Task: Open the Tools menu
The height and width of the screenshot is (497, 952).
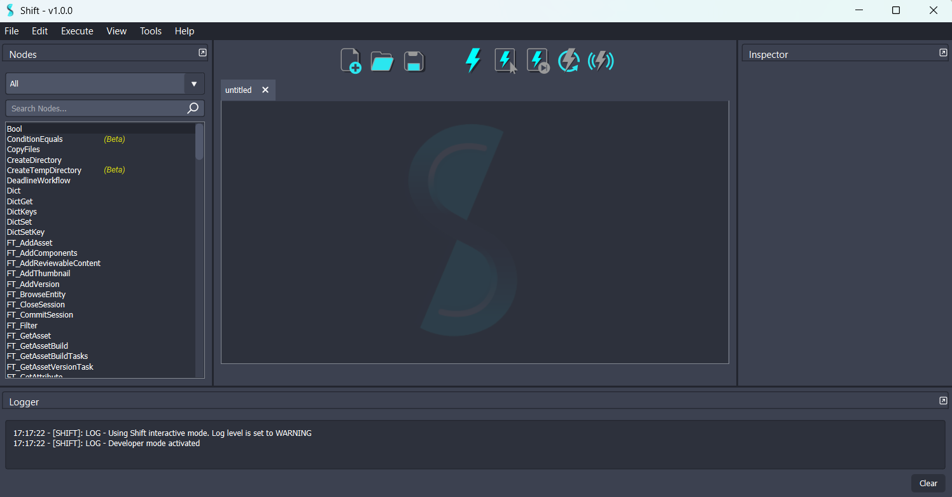Action: (x=150, y=31)
